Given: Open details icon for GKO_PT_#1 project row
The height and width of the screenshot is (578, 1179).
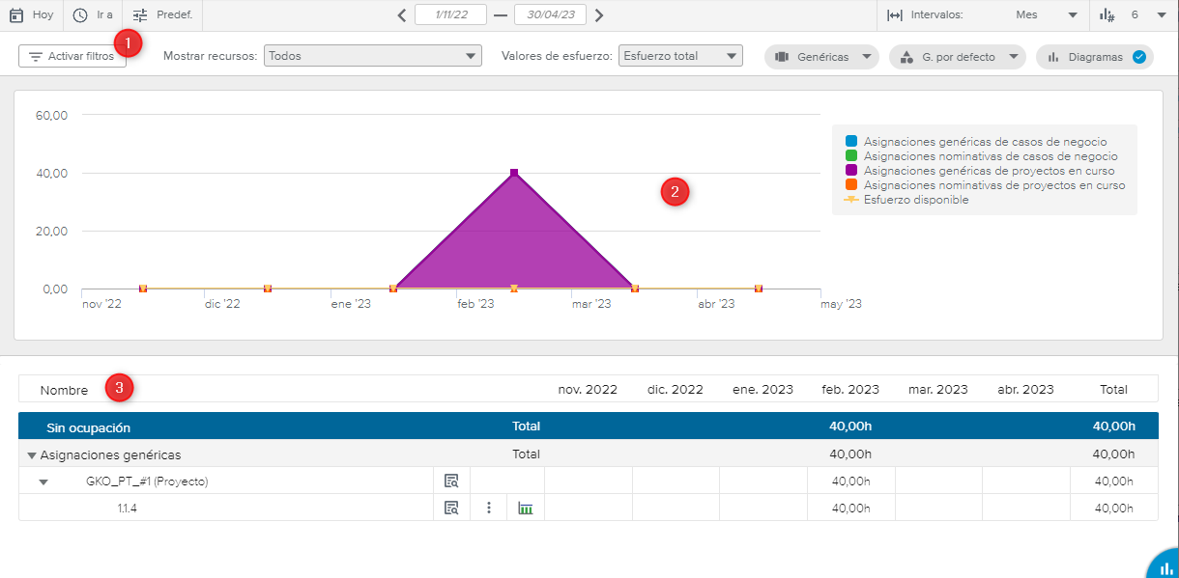Looking at the screenshot, I should click(451, 482).
